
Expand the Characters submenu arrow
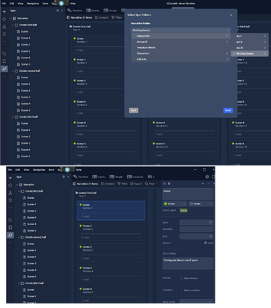(227, 54)
